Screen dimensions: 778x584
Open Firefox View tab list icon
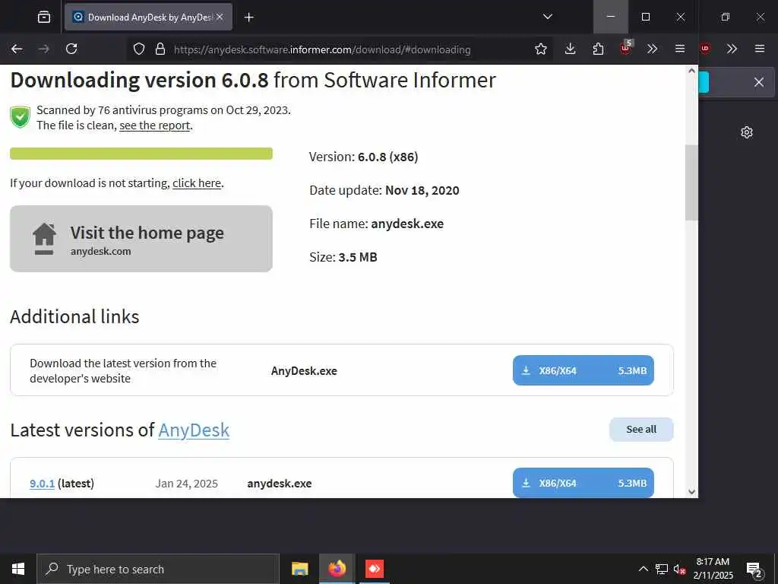(44, 17)
